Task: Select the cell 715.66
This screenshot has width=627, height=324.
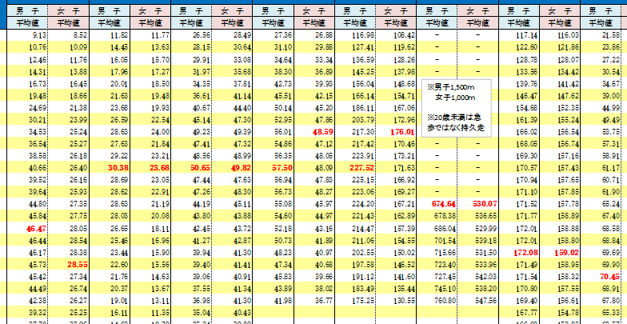Action: [445, 252]
